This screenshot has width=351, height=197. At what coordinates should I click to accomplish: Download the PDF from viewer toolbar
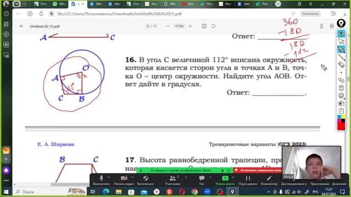click(x=321, y=26)
